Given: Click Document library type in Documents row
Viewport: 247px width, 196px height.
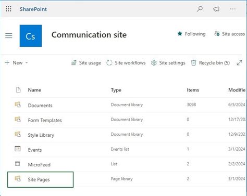Looking at the screenshot, I should point(127,105).
